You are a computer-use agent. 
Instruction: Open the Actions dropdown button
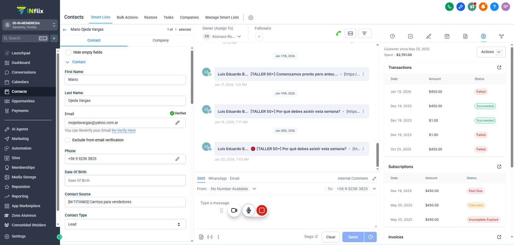[x=491, y=52]
